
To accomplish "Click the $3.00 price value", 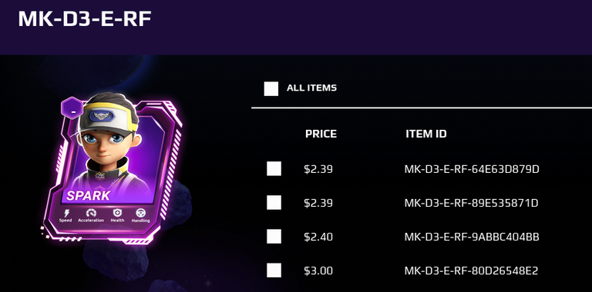I will point(318,271).
